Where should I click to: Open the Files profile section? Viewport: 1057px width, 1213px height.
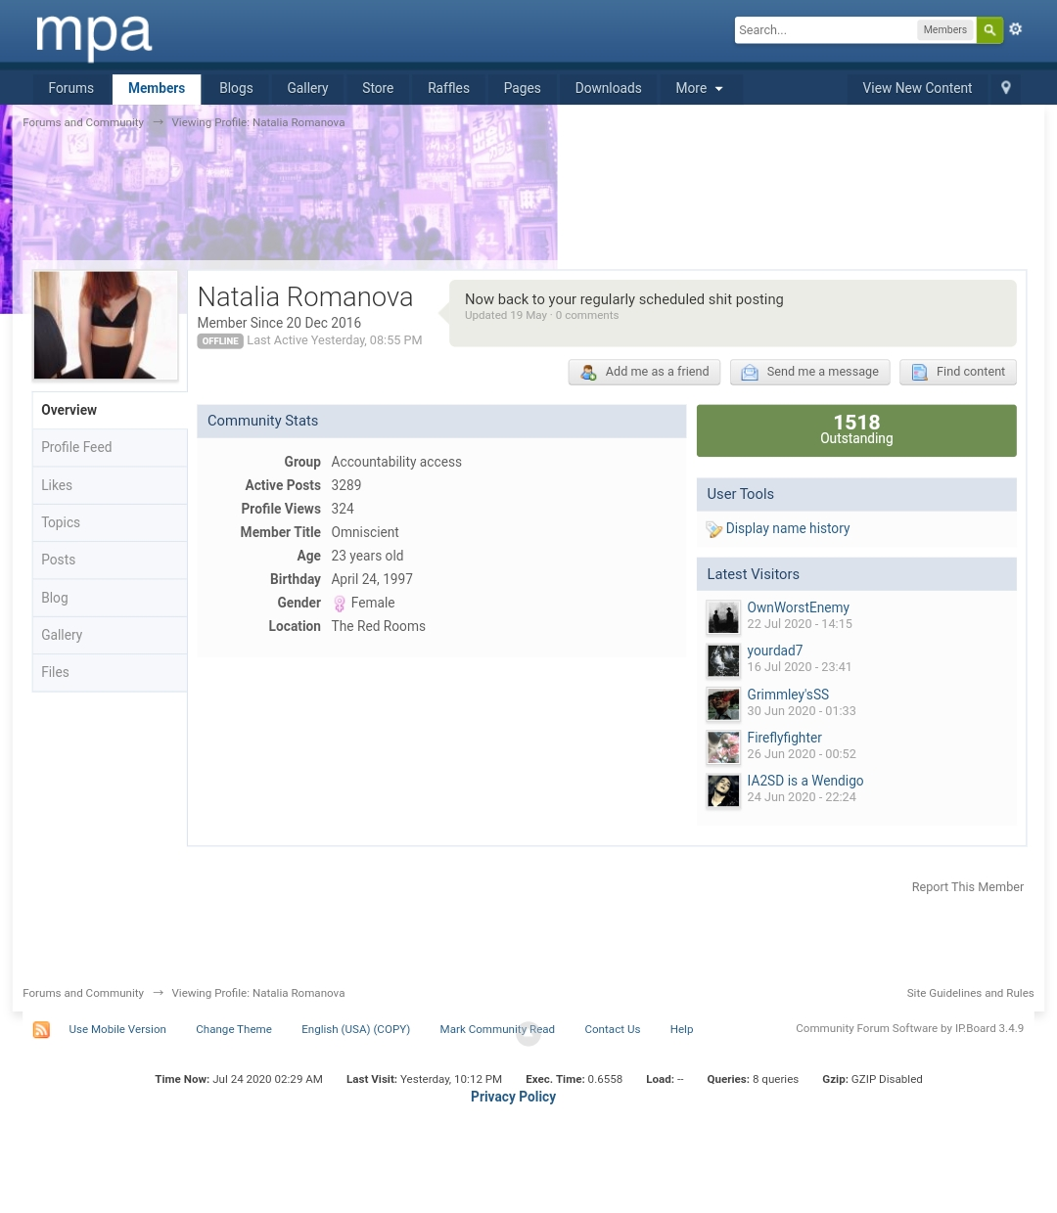click(x=110, y=672)
